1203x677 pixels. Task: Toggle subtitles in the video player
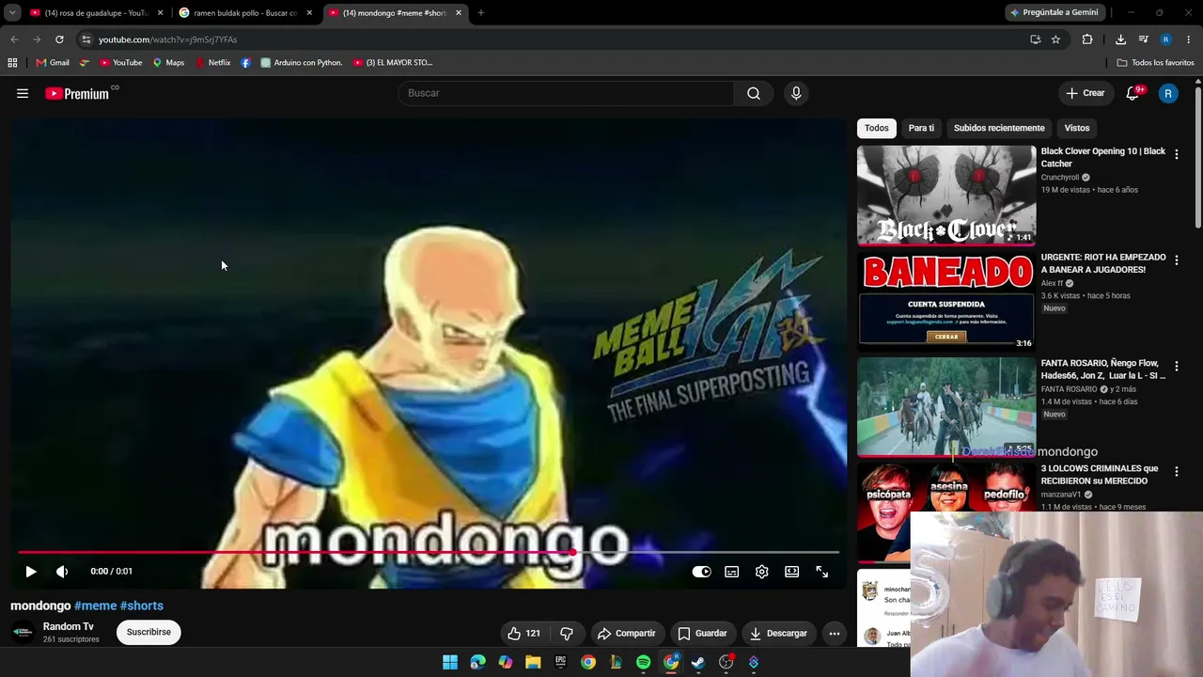coord(732,572)
